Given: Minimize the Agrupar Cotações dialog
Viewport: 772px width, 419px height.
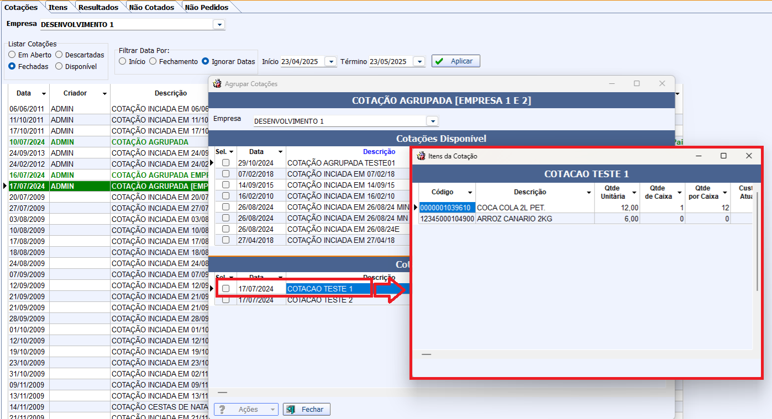Looking at the screenshot, I should click(612, 83).
